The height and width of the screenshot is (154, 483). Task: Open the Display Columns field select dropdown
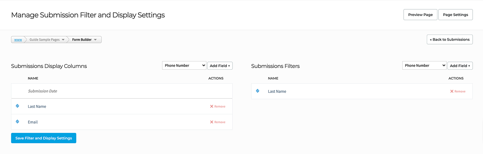[184, 66]
